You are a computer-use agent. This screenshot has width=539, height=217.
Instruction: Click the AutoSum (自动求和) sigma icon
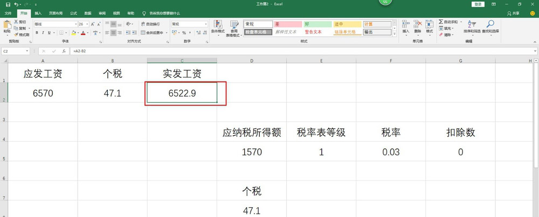click(441, 22)
